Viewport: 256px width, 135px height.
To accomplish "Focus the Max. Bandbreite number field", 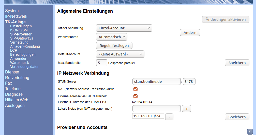I will (101, 63).
